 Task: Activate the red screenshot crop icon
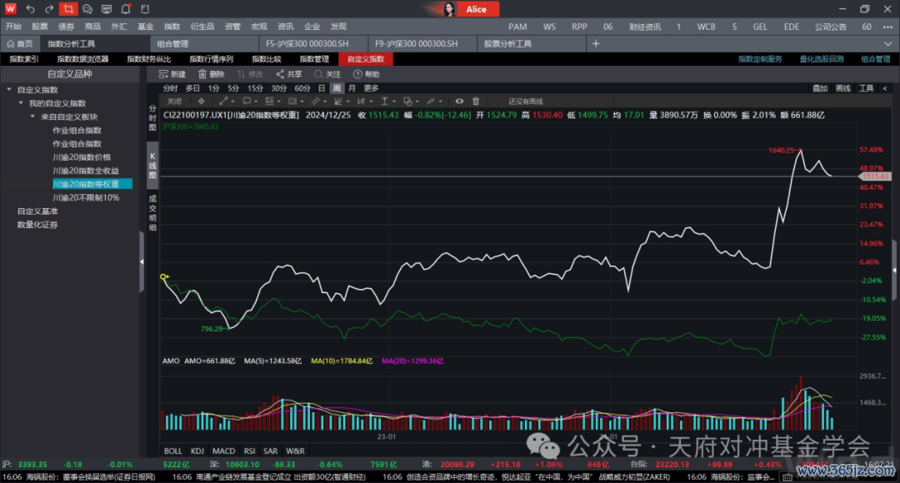tap(68, 8)
